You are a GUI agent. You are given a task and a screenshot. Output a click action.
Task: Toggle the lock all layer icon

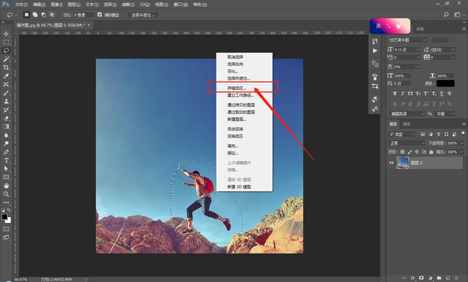[x=431, y=152]
